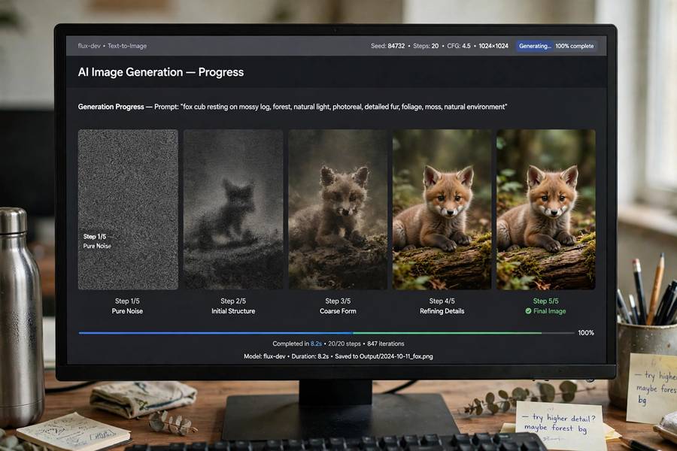Screen dimensions: 677x451
Task: Click the Initial Structure caption
Action: 233,310
